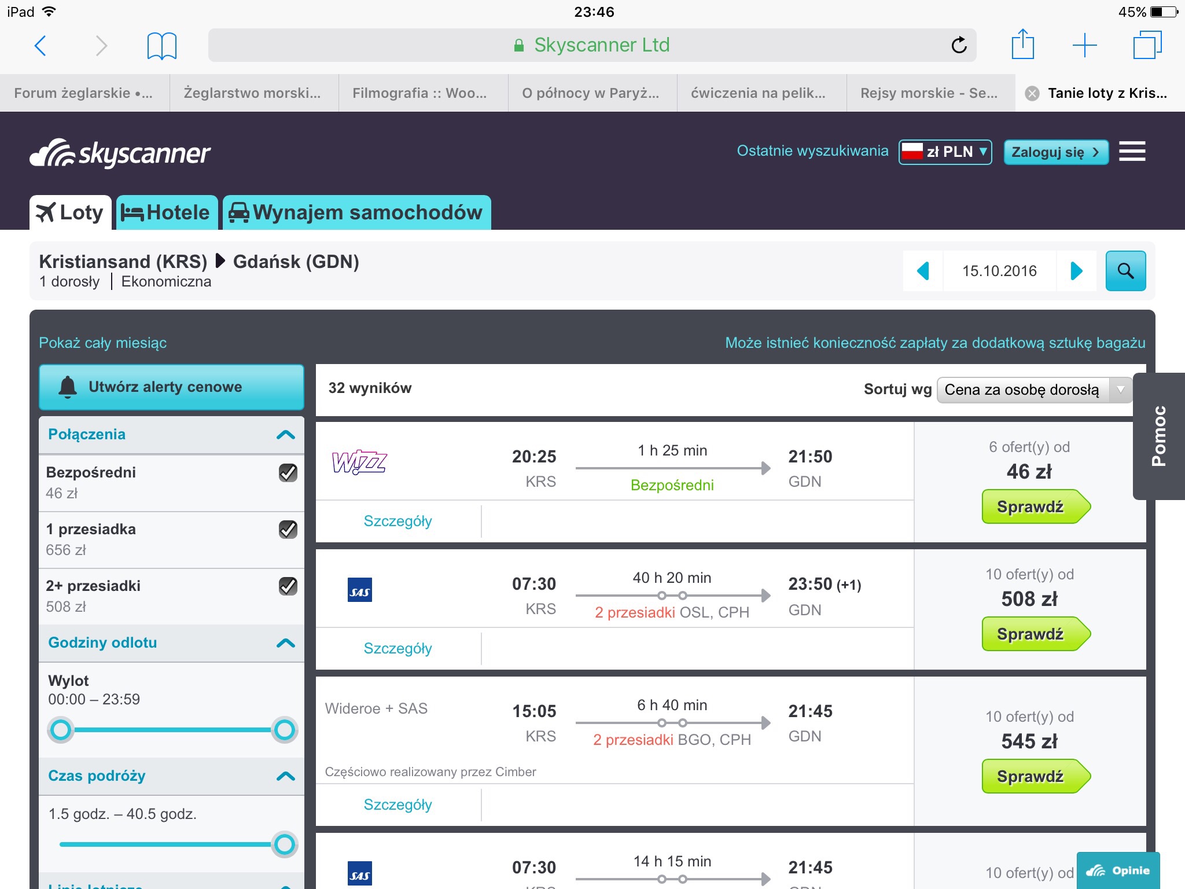Click the magnifier search button
1185x889 pixels.
(1125, 271)
